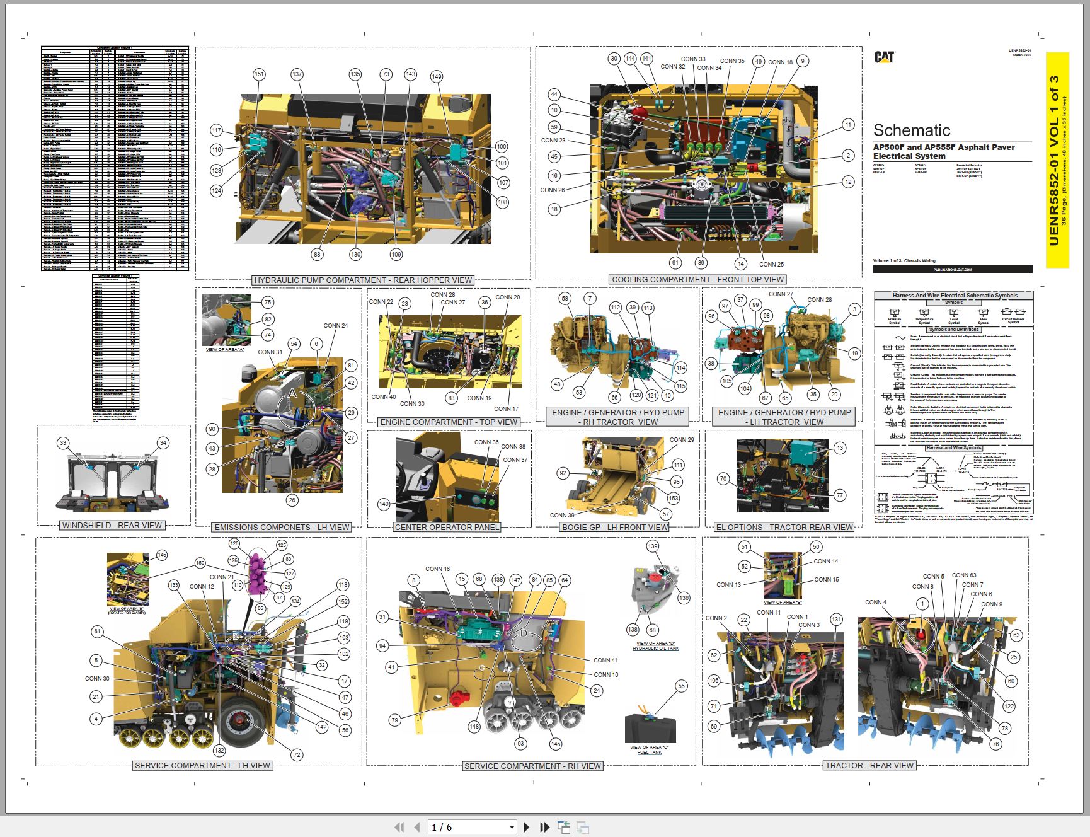Image resolution: width=1090 pixels, height=837 pixels.
Task: Click 'COOLING COMPARTMENT - FRONT TOP VIEW' caption
Action: click(x=698, y=279)
